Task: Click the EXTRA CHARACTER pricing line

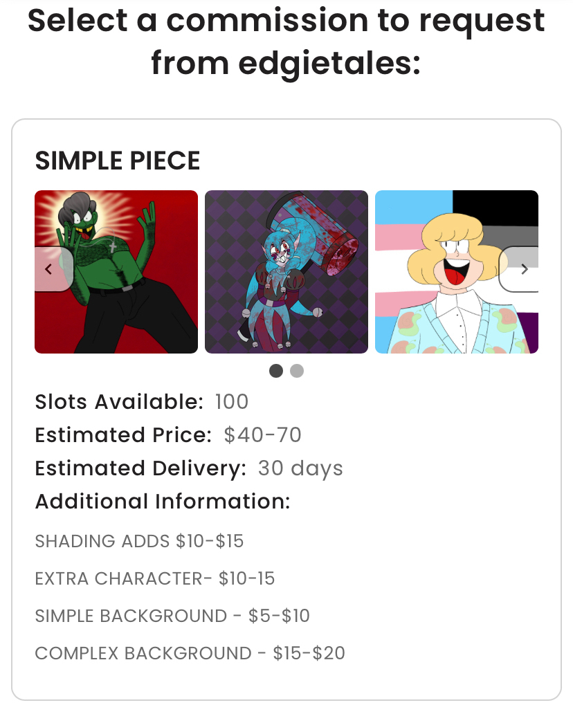Action: (x=155, y=578)
